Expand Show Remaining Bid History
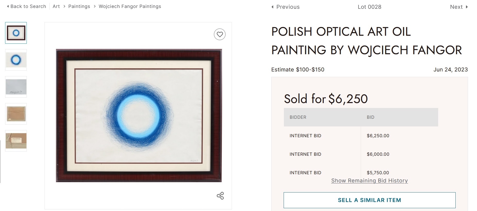 (x=369, y=181)
